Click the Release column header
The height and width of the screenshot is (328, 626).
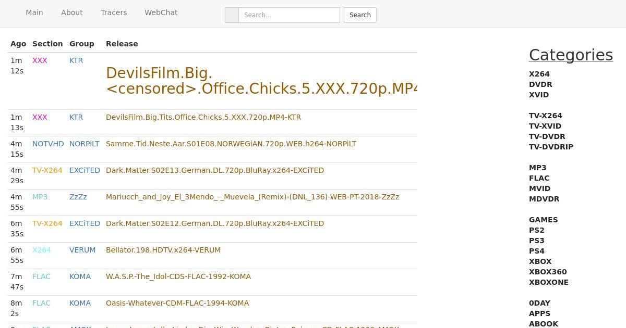(x=122, y=44)
